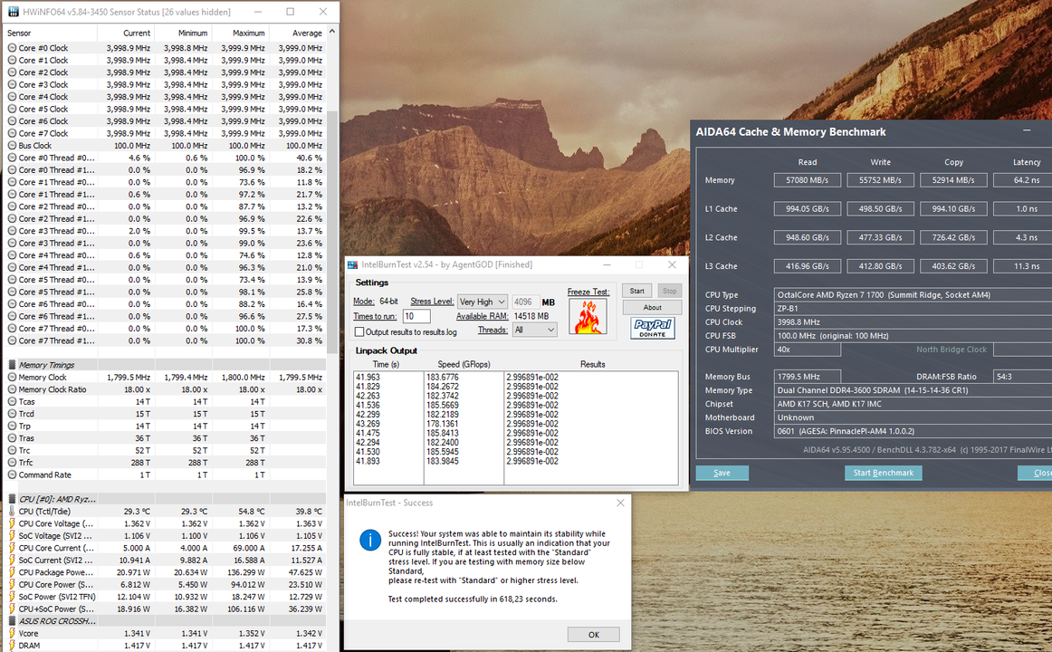1052x652 pixels.
Task: Click the About button in IntelBurnTest
Action: (652, 307)
